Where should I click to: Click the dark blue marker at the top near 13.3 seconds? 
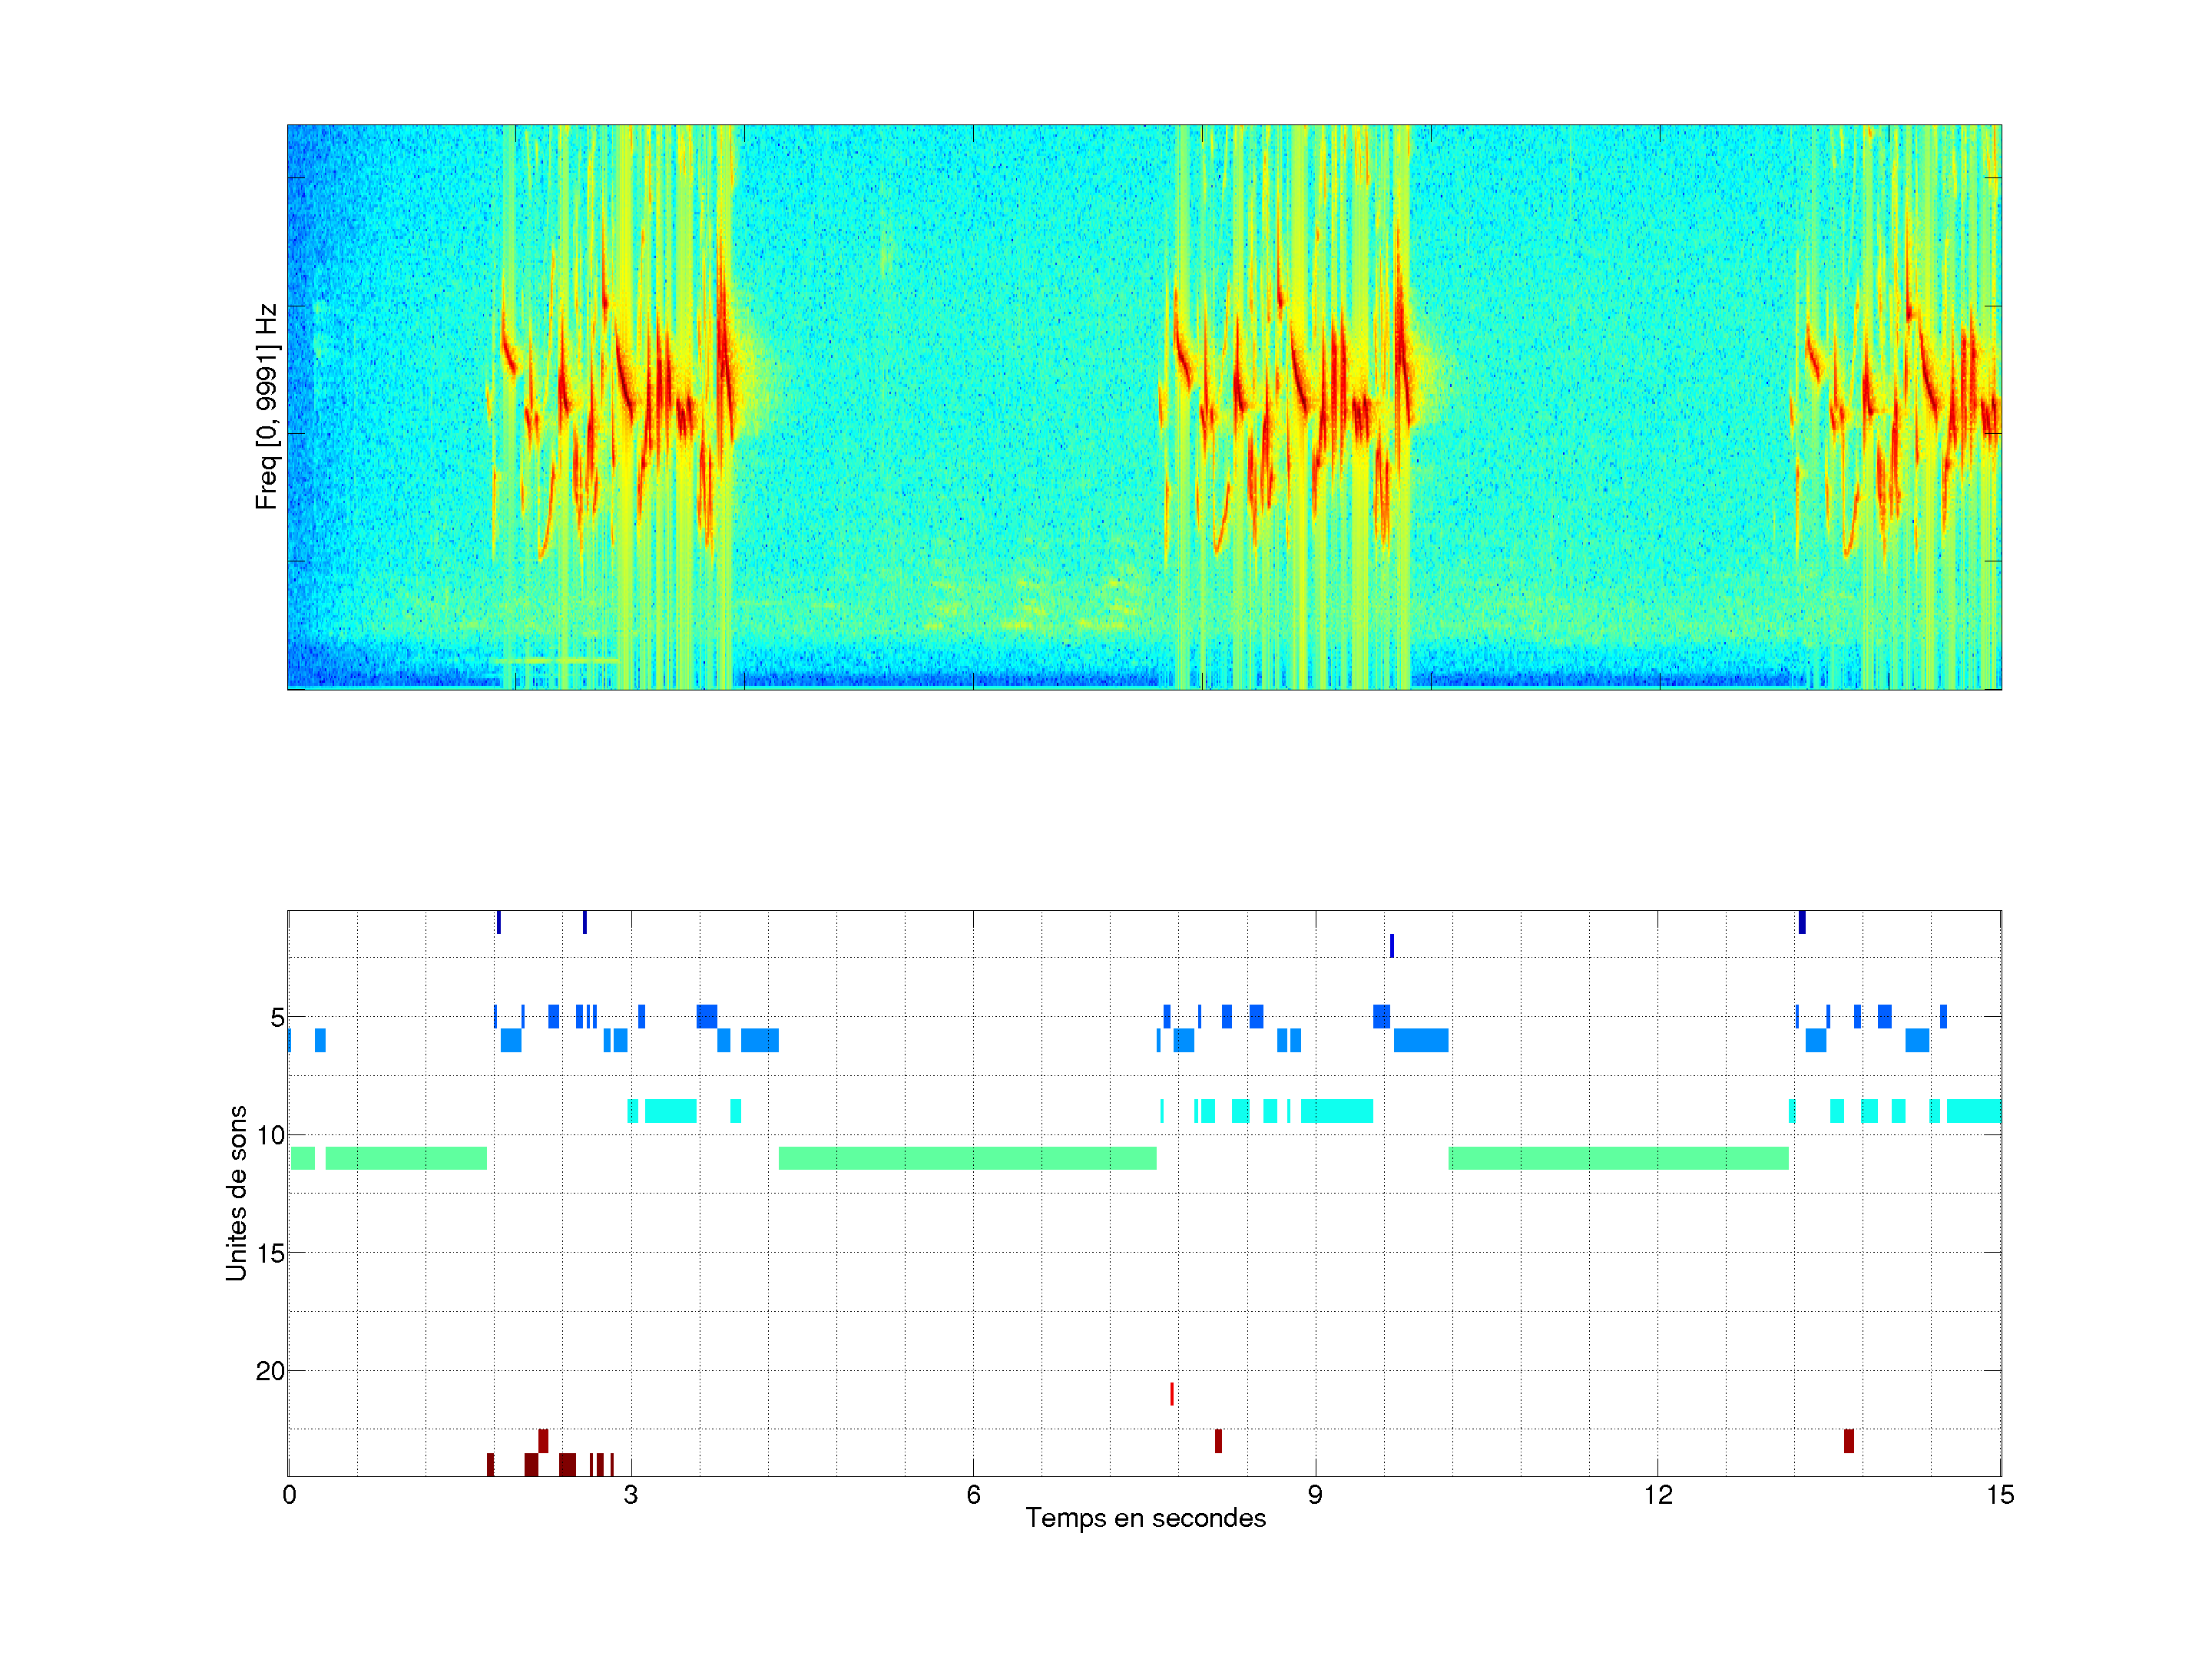pos(1802,922)
